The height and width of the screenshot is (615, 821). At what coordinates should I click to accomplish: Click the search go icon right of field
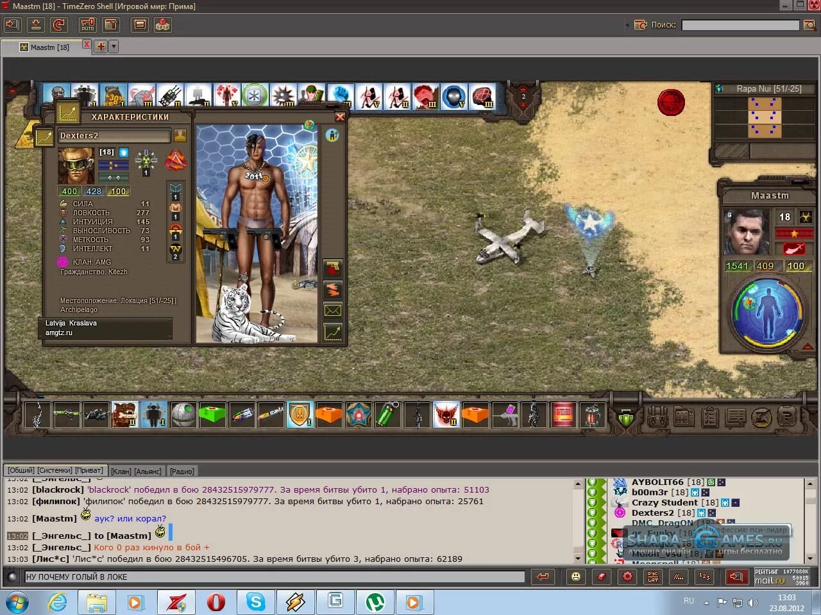coord(809,25)
